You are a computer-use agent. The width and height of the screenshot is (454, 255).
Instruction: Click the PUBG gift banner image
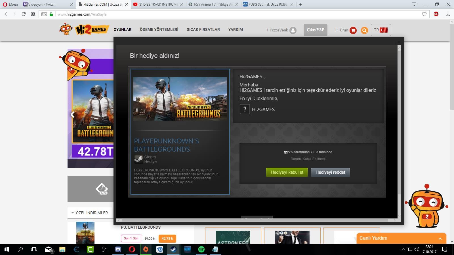pyautogui.click(x=180, y=99)
